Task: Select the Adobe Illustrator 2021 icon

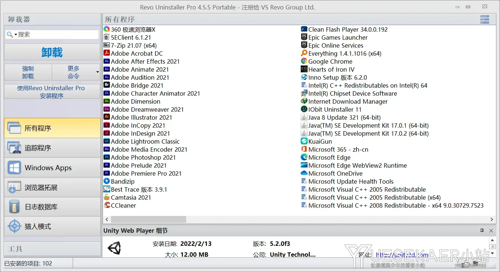Action: [x=107, y=117]
